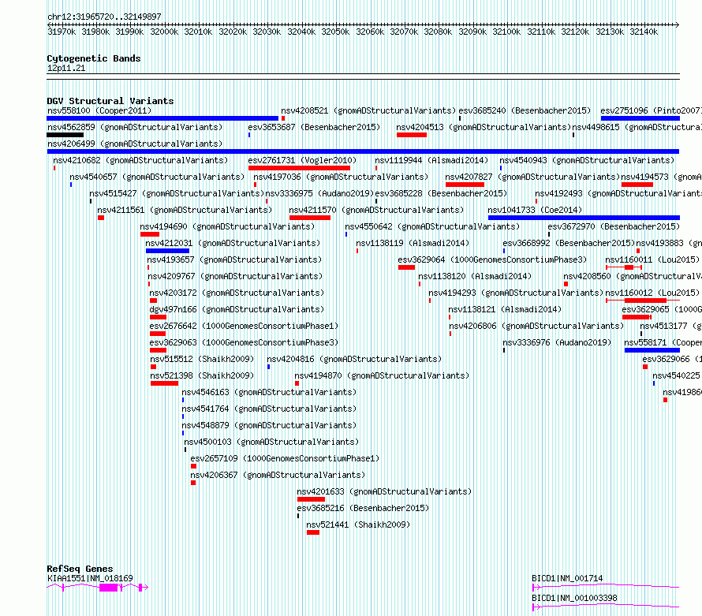702x616 pixels.
Task: Select the red nsv4211570 variant bar
Action: (310, 218)
